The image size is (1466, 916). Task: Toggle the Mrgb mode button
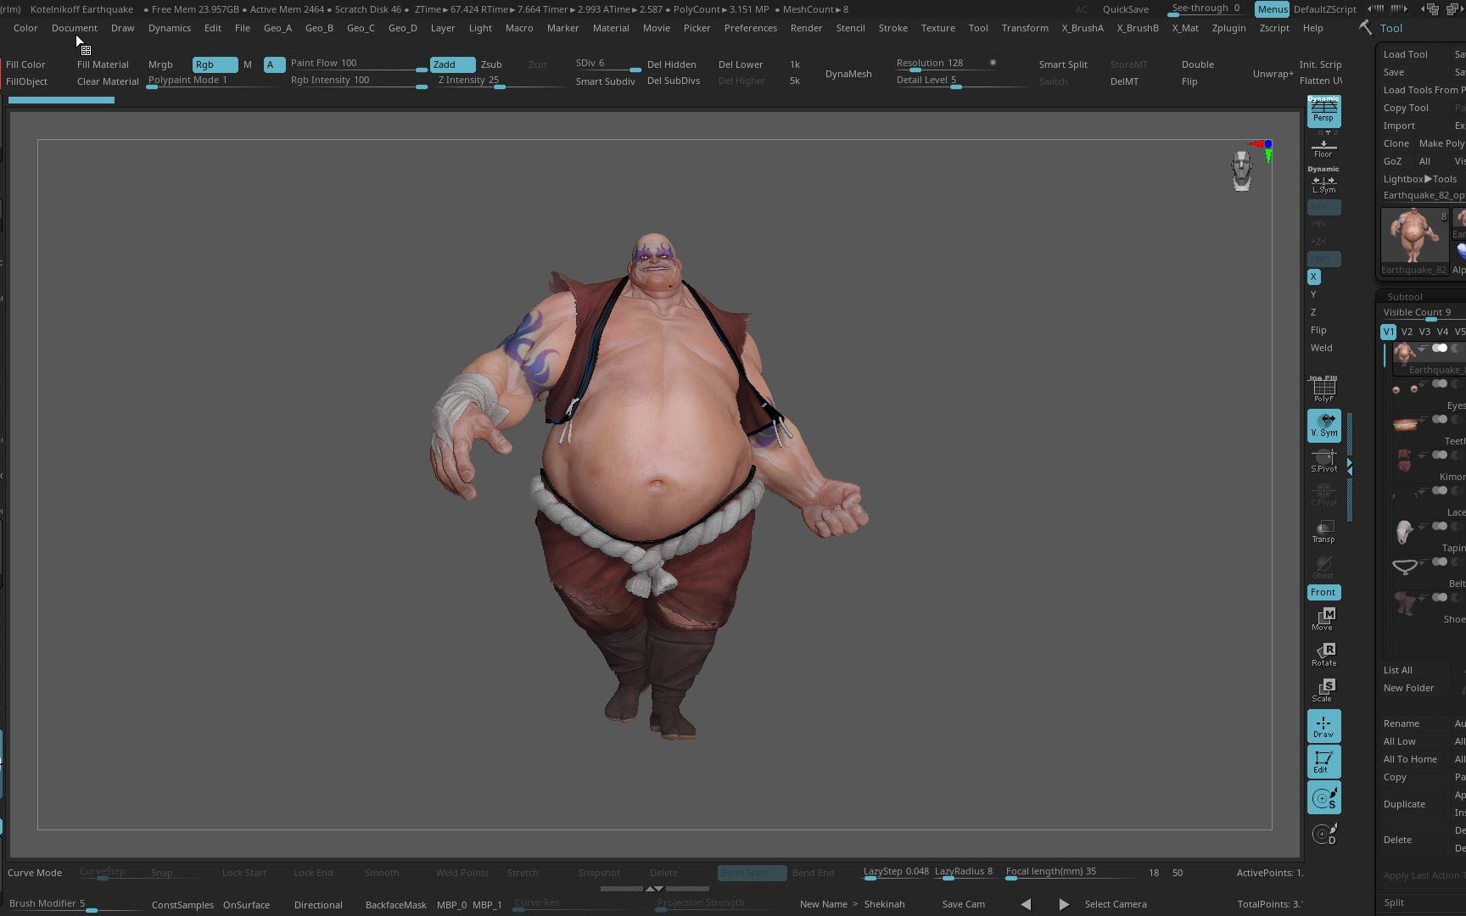pos(160,64)
